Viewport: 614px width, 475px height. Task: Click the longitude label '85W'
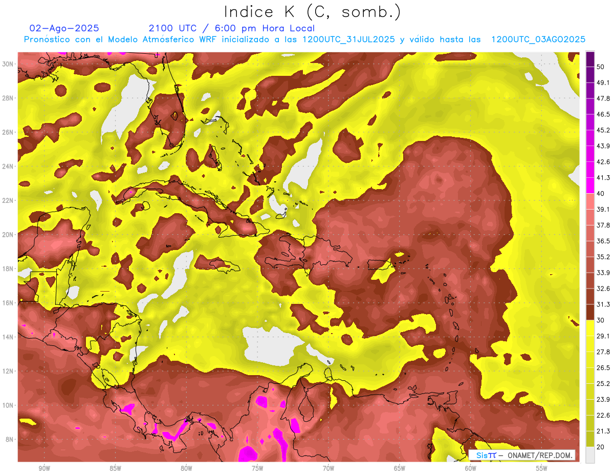coord(115,468)
